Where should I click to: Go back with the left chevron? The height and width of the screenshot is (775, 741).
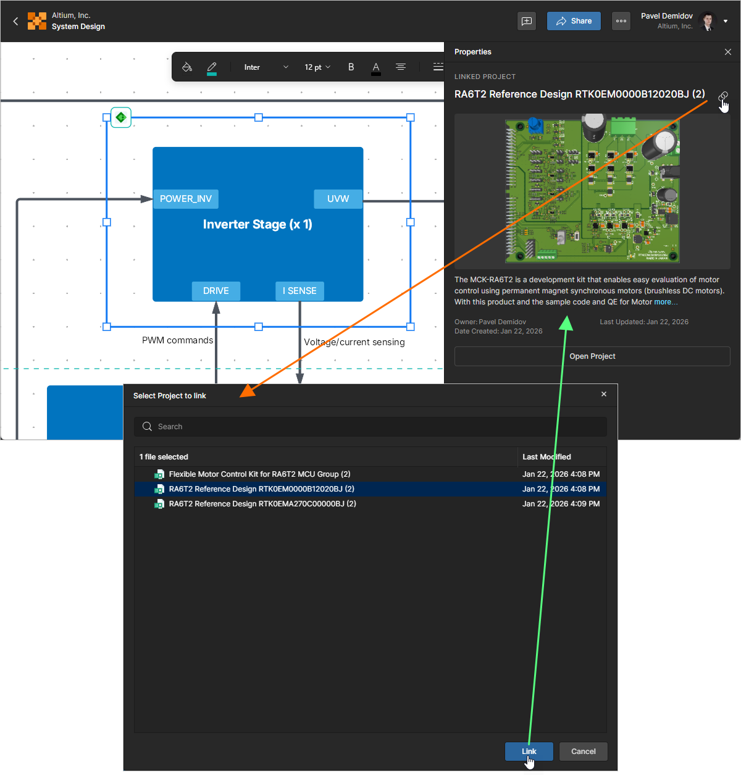click(x=15, y=21)
